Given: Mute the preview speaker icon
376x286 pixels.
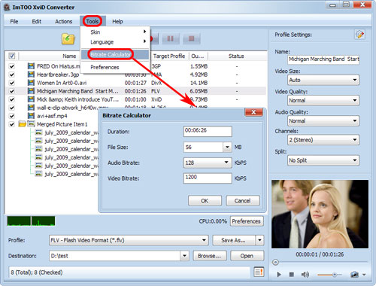Looking at the screenshot, I should 305,275.
